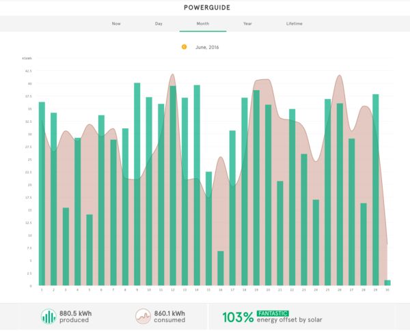Click the POWERGUIDE title
This screenshot has width=410, height=331.
coord(207,8)
